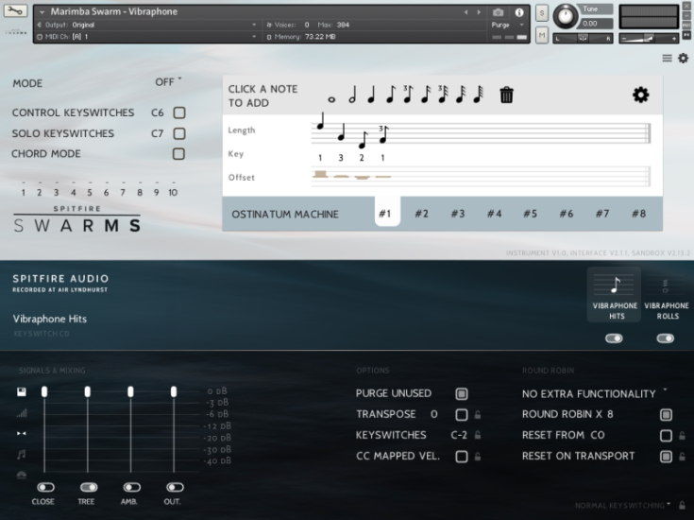Open the small gear icon beside the hamburger menu
Viewport: 694px width, 520px height.
tap(684, 58)
